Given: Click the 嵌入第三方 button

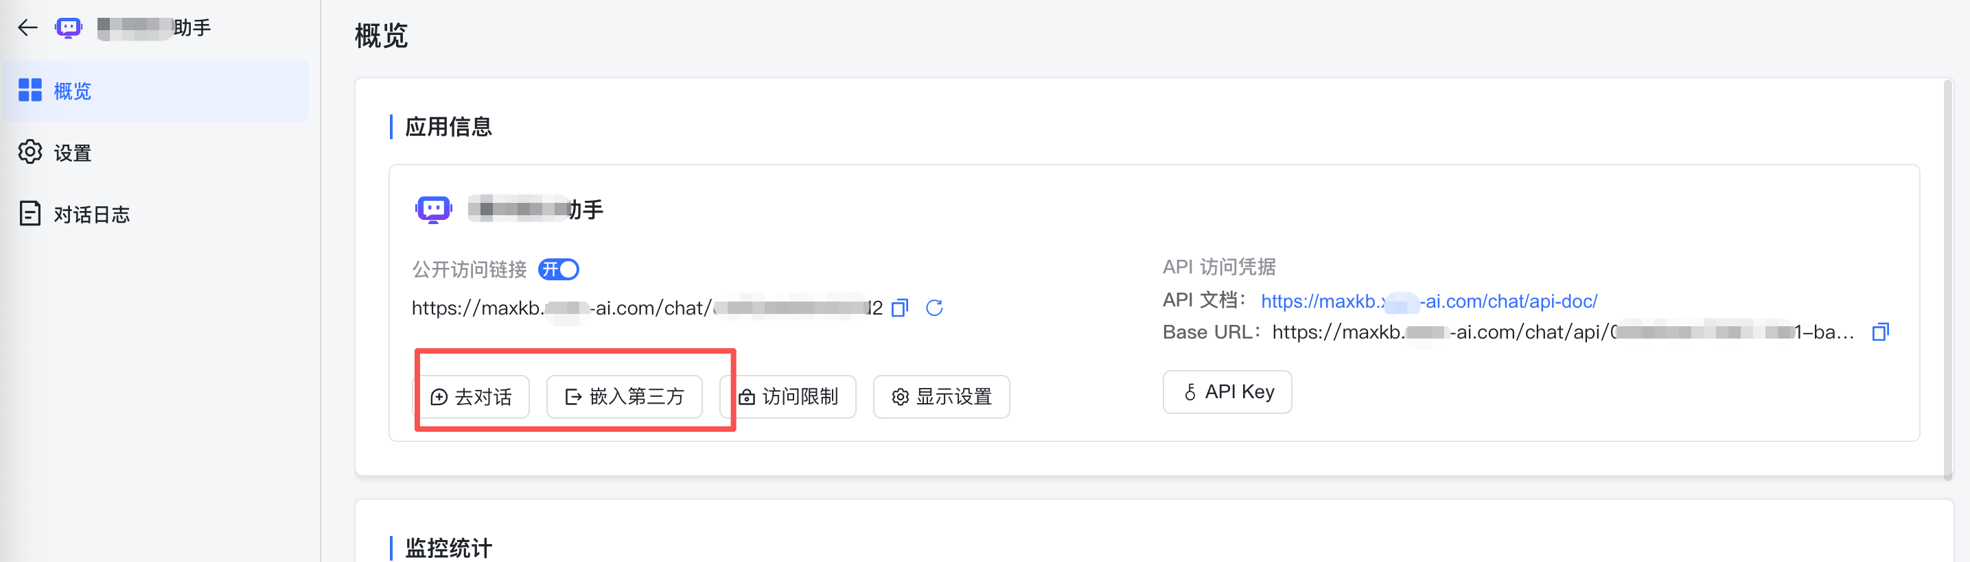Looking at the screenshot, I should point(624,397).
